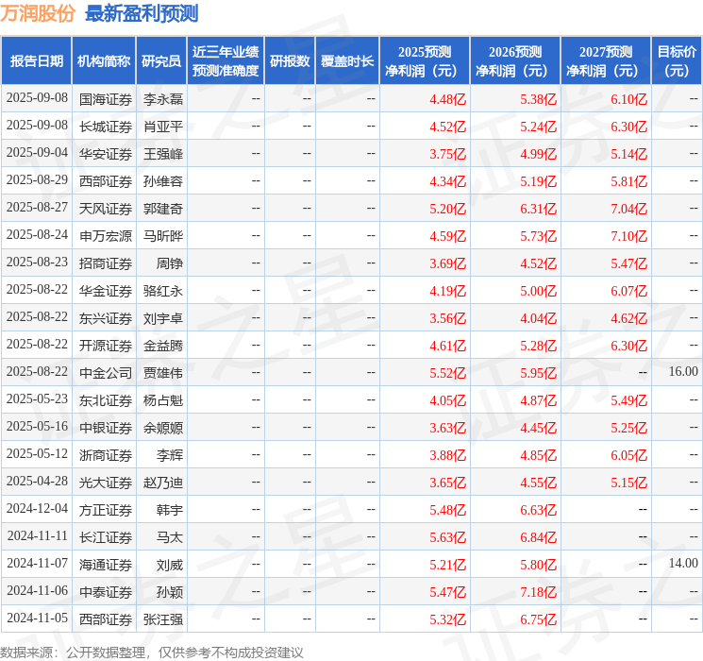Click 申万宏源 institution cell
Image resolution: width=703 pixels, height=661 pixels.
106,236
